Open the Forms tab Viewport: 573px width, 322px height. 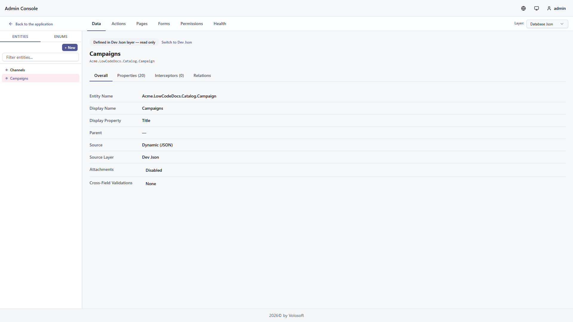pyautogui.click(x=164, y=24)
